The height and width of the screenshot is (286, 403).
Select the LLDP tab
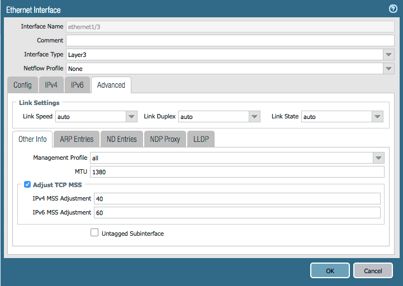click(201, 139)
